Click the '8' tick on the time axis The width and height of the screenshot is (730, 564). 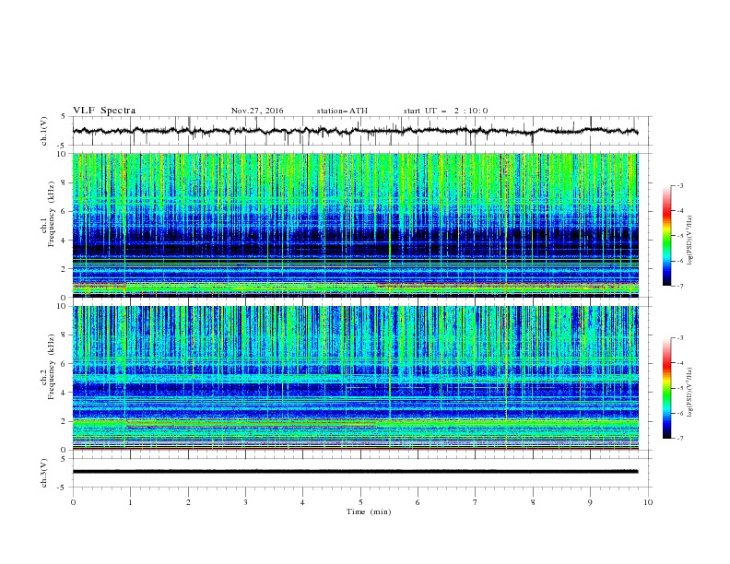(533, 502)
